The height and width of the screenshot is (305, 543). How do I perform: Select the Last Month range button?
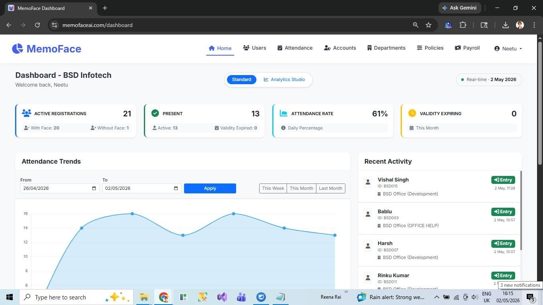[x=330, y=188]
